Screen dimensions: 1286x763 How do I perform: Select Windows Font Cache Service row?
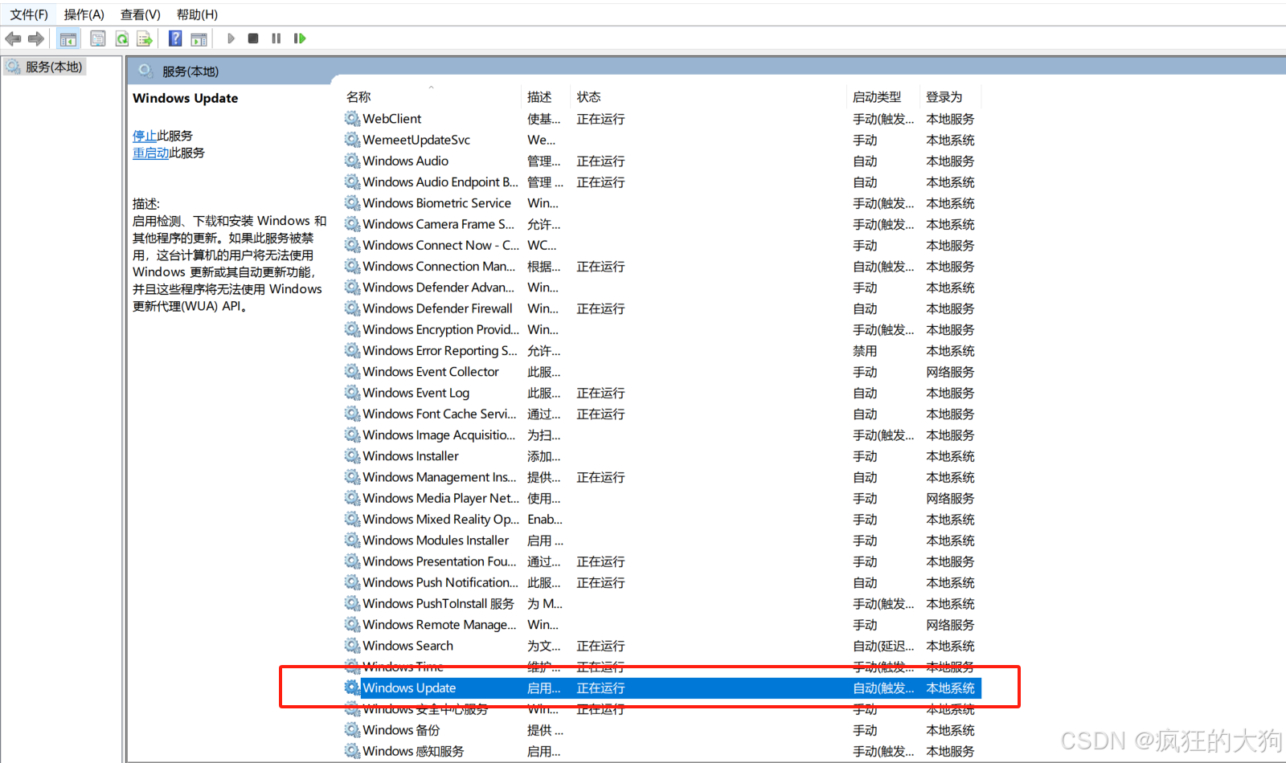pyautogui.click(x=662, y=414)
